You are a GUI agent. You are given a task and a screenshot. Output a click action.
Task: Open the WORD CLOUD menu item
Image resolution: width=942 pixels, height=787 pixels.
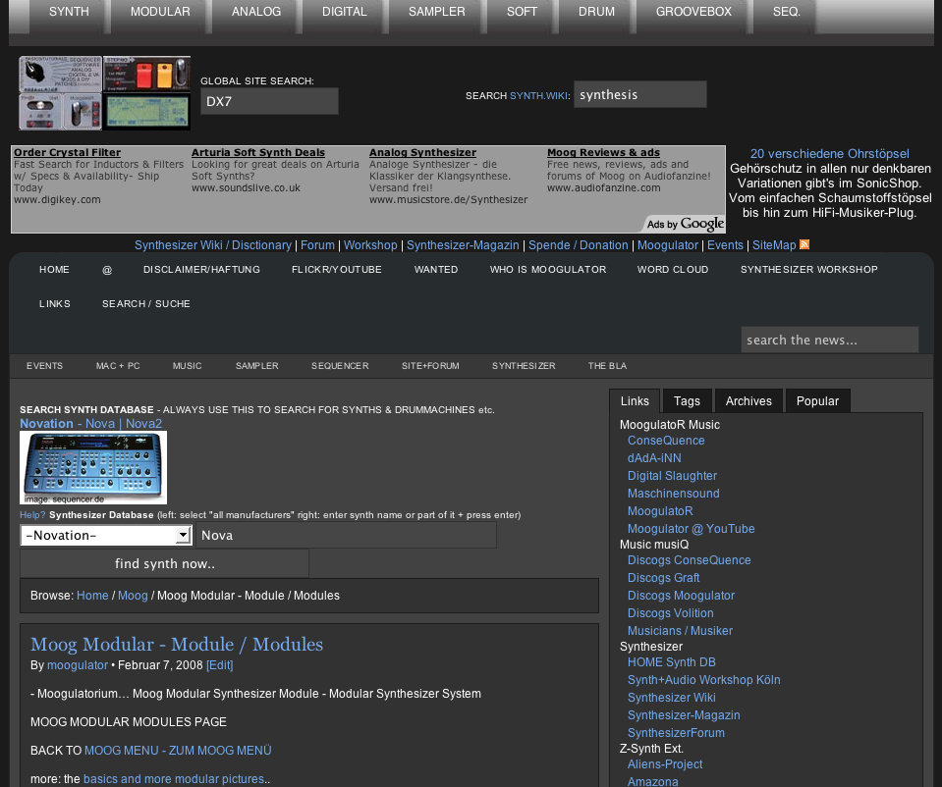[673, 270]
